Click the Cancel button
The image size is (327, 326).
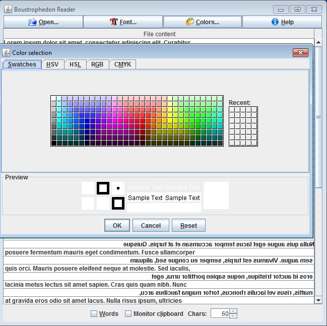(x=151, y=225)
